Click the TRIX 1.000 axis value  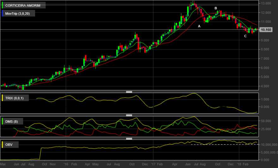coord(265,99)
